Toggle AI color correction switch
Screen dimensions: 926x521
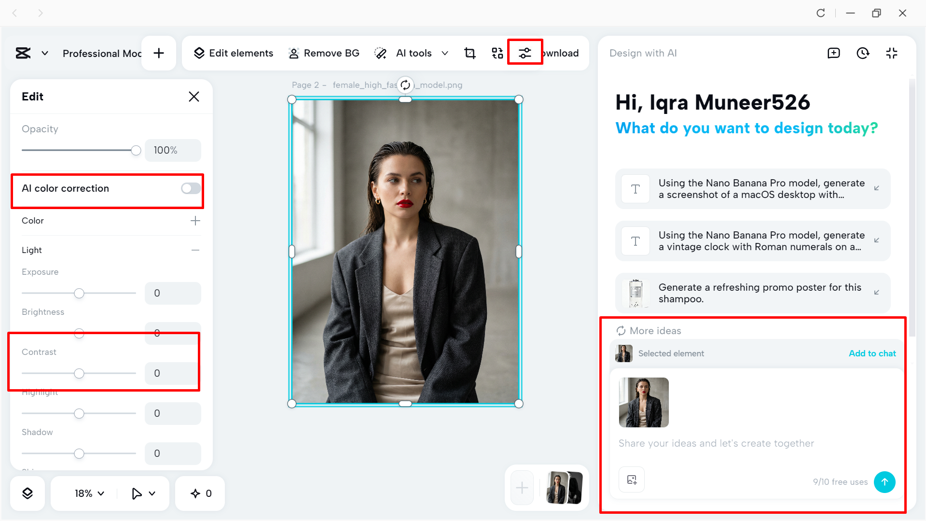click(191, 188)
